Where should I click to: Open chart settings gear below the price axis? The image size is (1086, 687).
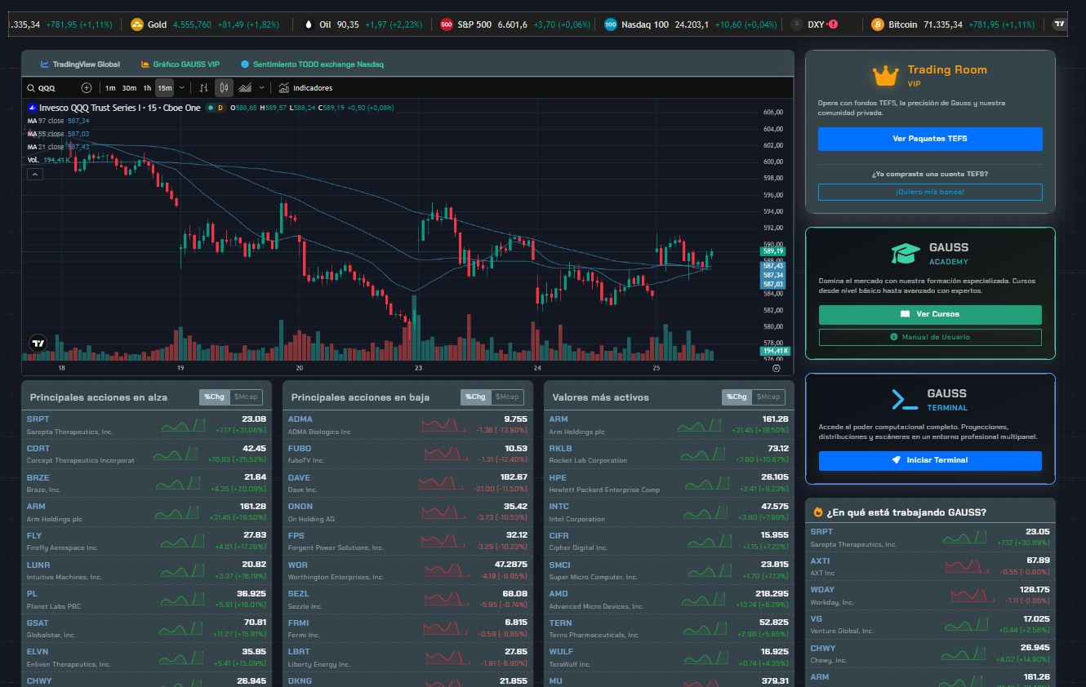(x=777, y=369)
